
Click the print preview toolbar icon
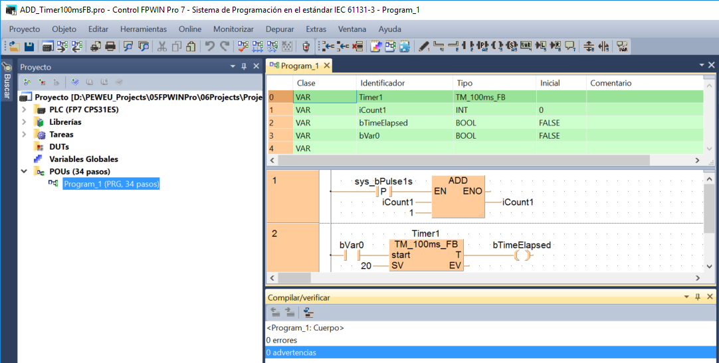[96, 46]
